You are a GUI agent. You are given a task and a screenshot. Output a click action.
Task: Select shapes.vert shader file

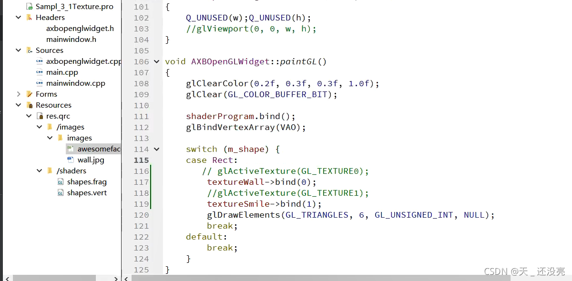tap(87, 193)
